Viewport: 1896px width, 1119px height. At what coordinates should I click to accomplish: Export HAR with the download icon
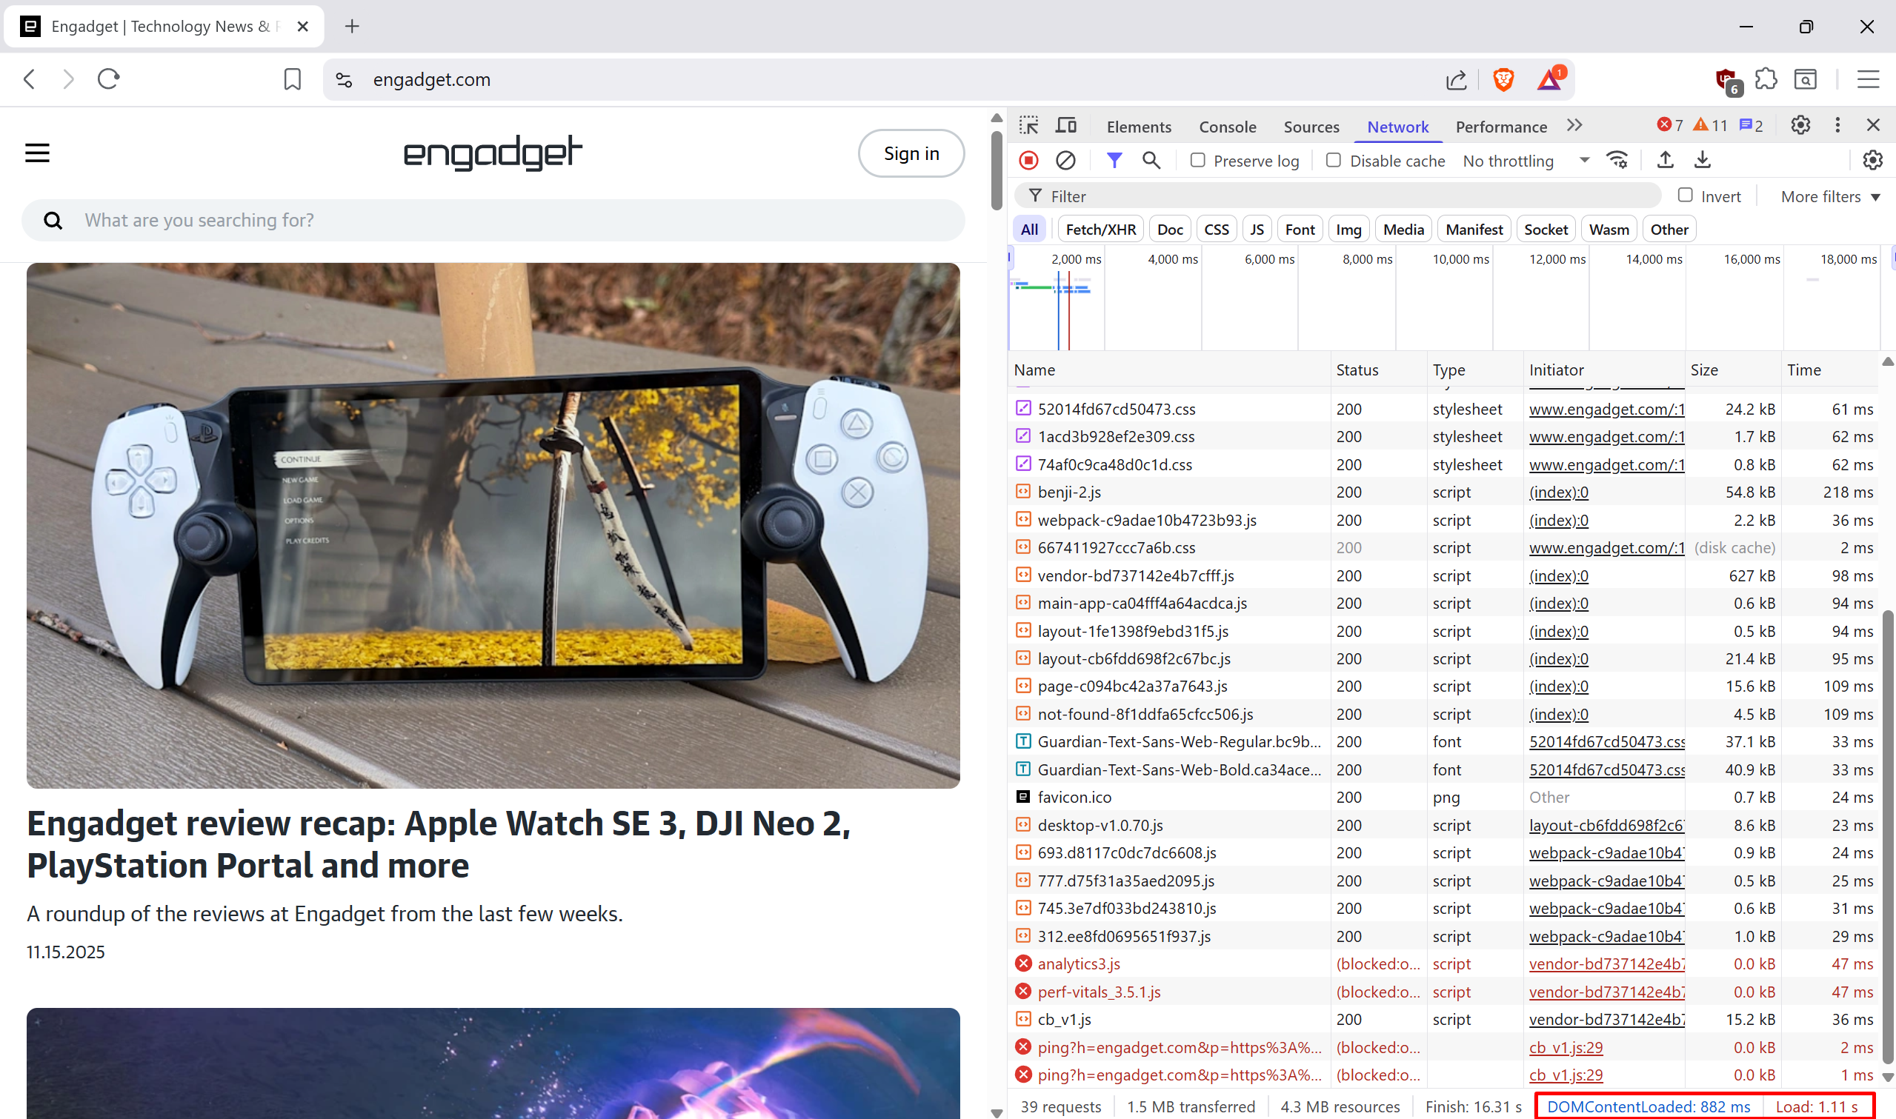(x=1702, y=160)
